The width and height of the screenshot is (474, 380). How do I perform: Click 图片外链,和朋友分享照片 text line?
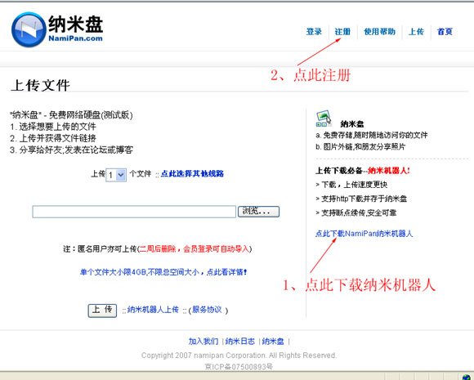click(x=364, y=146)
